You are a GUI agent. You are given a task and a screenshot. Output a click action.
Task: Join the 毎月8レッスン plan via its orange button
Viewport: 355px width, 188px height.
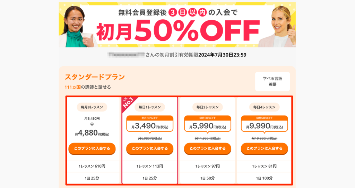point(92,149)
